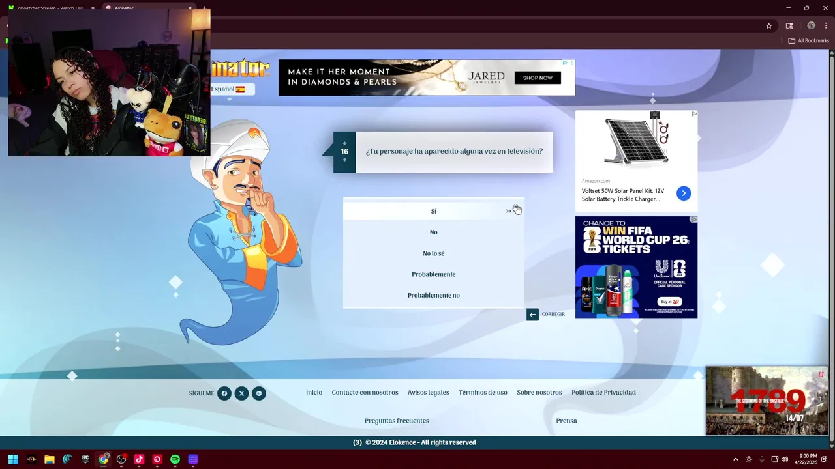Open Chrome's three-dot menu
The image size is (835, 469).
[x=827, y=26]
